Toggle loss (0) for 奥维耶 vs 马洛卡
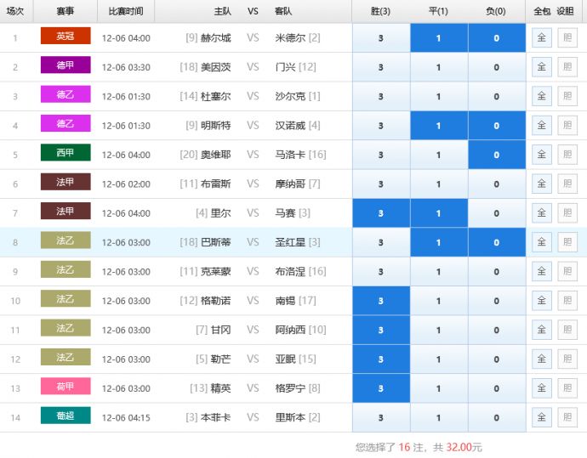 coord(497,155)
